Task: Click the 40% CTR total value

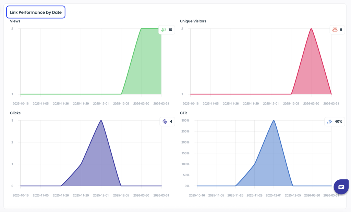Action: point(338,121)
